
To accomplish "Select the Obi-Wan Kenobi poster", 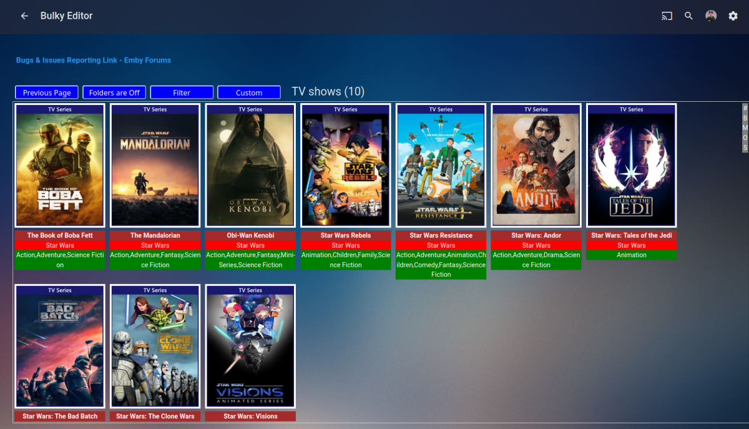I will [250, 165].
